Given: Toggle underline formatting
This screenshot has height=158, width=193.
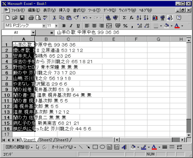Looking at the screenshot, I should tap(78, 26).
